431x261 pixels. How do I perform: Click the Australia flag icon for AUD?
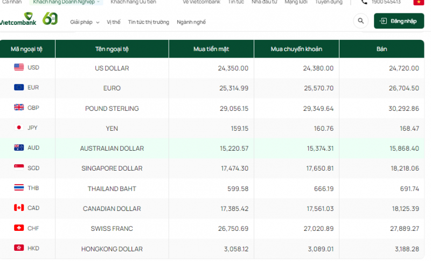[19, 147]
